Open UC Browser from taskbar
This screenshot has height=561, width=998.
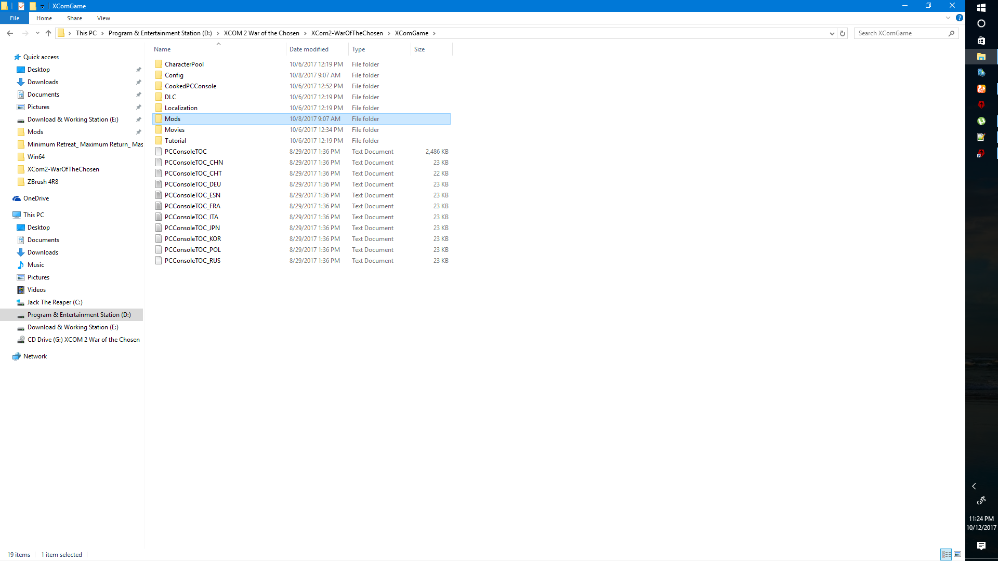[981, 89]
